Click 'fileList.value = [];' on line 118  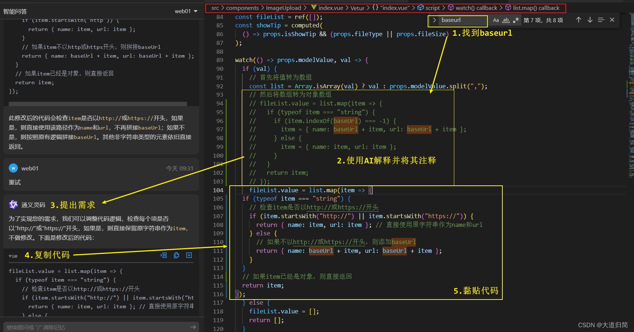284,311
